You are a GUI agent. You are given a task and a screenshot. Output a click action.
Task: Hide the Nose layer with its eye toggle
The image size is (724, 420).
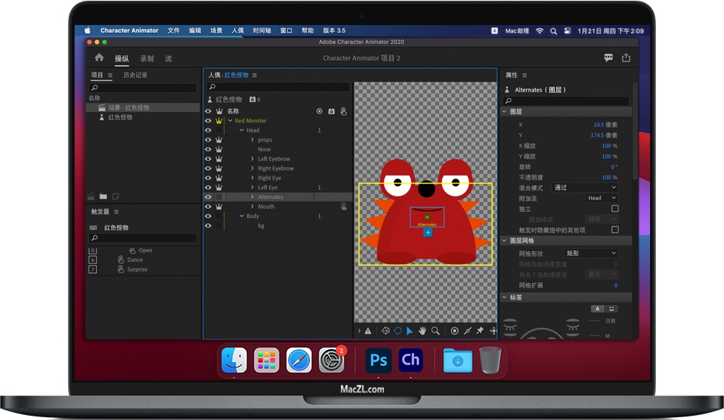208,149
